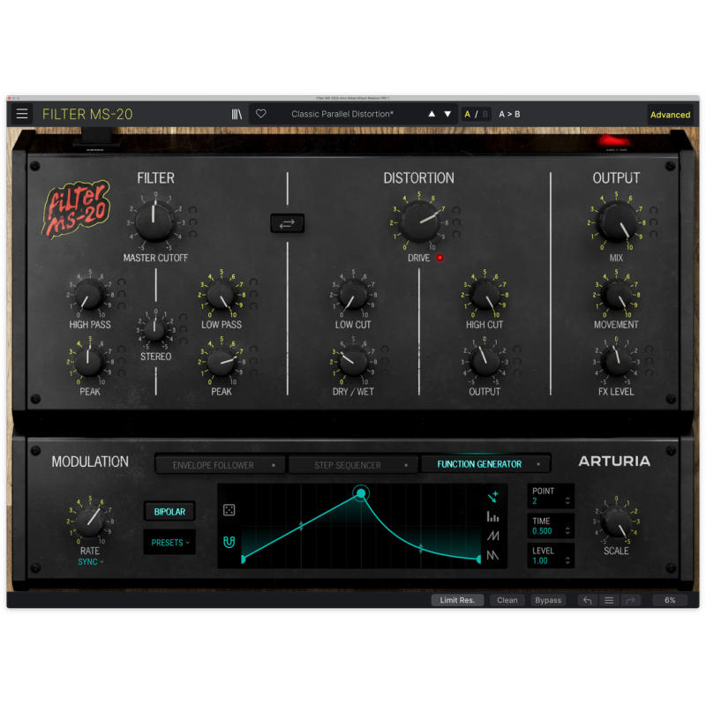This screenshot has width=706, height=706.
Task: Favorite the current preset with heart icon
Action: 260,114
